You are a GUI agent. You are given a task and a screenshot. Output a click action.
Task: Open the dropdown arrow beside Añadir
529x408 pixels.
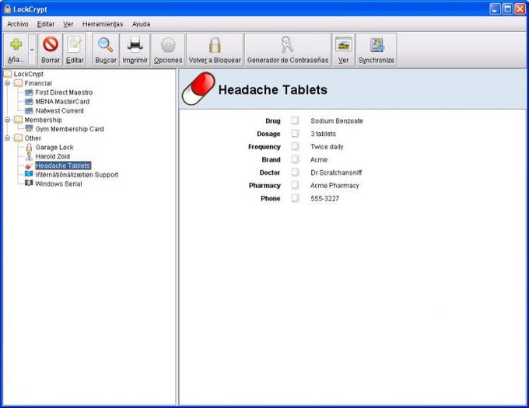[x=33, y=50]
